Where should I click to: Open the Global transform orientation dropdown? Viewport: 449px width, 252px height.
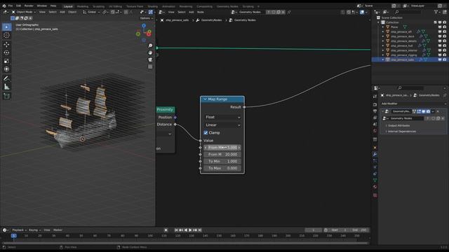point(91,12)
